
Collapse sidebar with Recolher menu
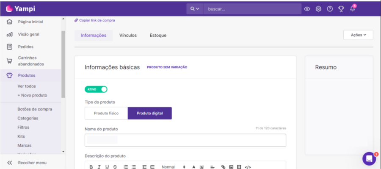(32, 163)
